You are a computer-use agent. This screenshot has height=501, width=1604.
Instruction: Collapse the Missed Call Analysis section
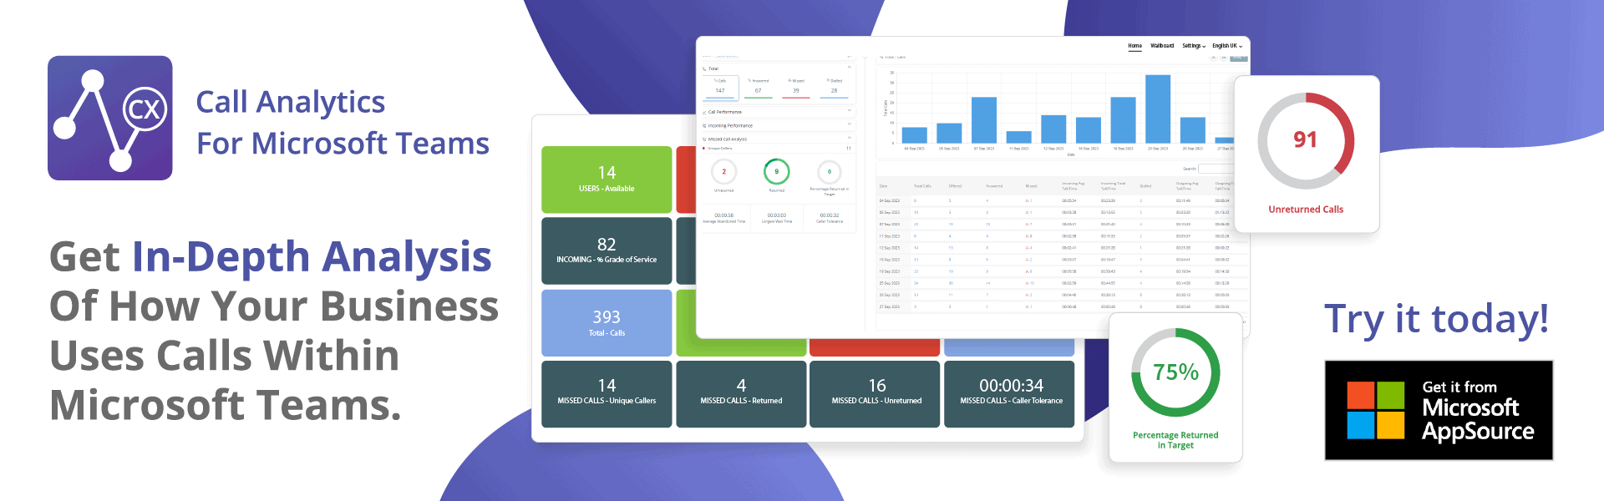[850, 139]
